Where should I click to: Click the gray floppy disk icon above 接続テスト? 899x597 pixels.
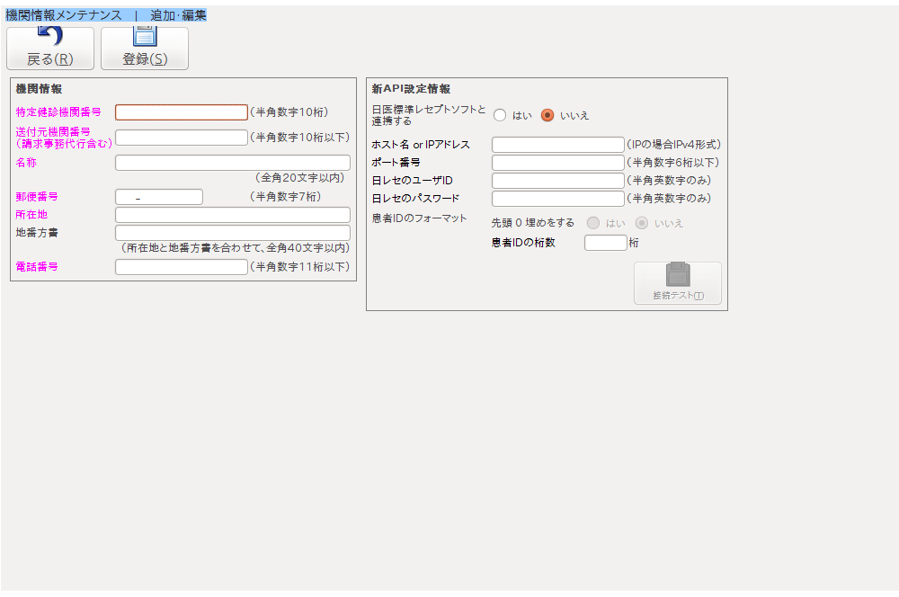678,274
